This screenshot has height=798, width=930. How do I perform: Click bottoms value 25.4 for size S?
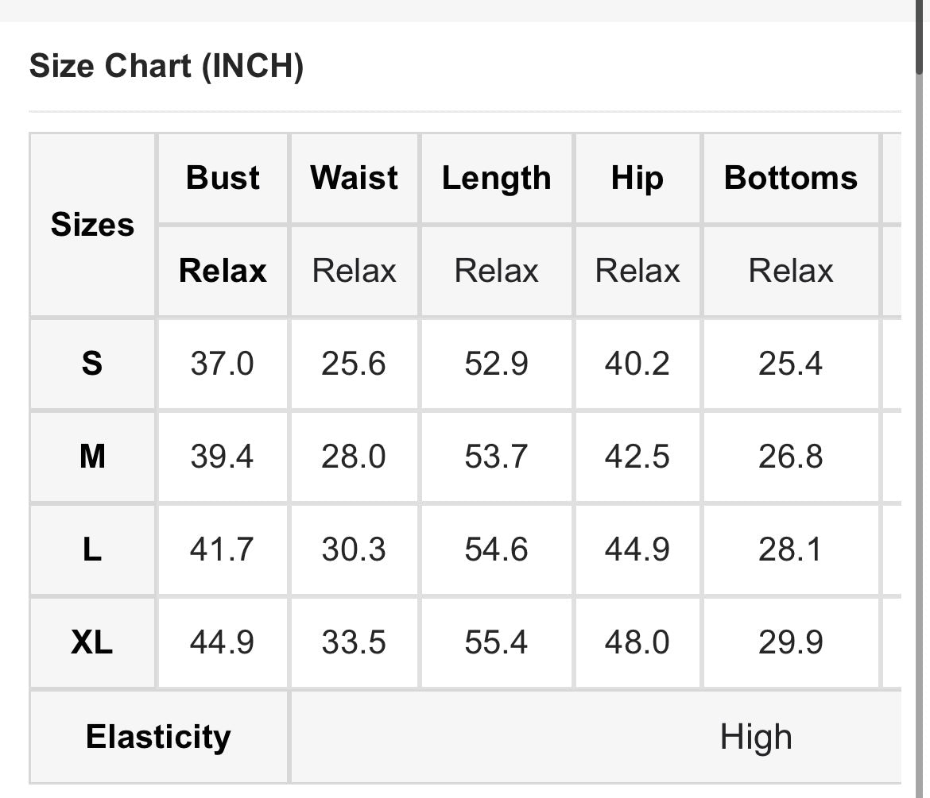click(x=790, y=364)
